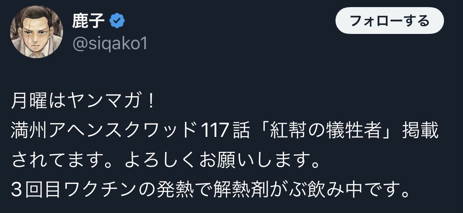The image size is (463, 213).
Task: Click the word 解熱剤 in the last line
Action: (x=240, y=191)
